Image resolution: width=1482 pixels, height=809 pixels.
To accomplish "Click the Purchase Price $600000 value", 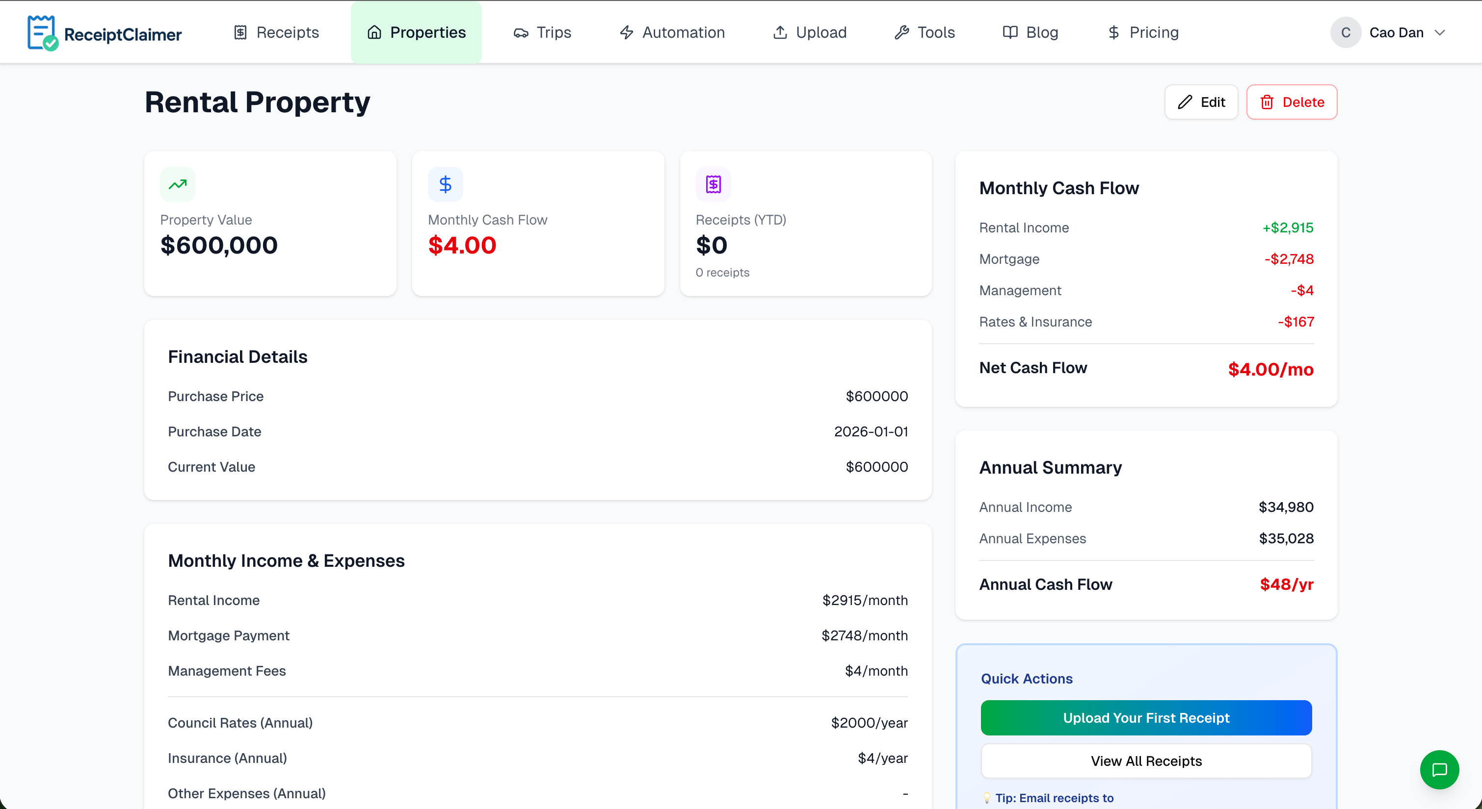I will [x=877, y=396].
